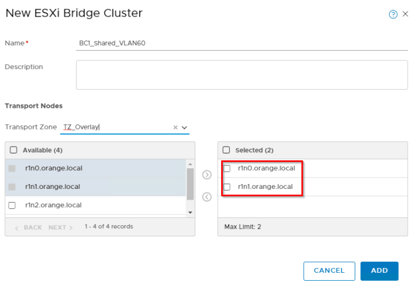Go to NEXT page of records
The width and height of the screenshot is (417, 287).
[61, 227]
